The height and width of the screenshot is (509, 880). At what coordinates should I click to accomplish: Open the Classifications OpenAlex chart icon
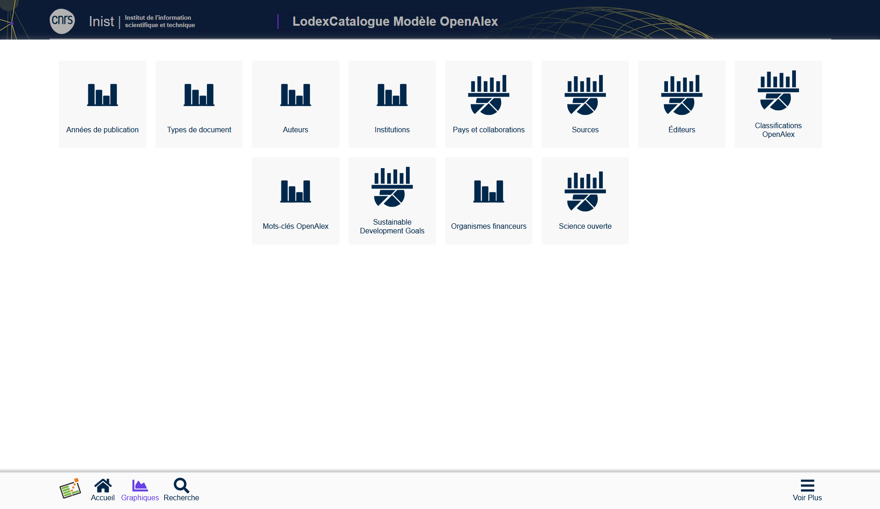778,90
